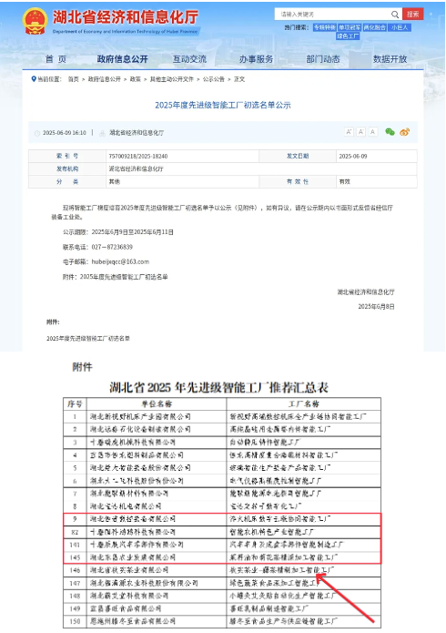Viewport: 446px width, 633px height.
Task: Click the publicity period 2025年6月9日至2025年6月11日
Action: tap(133, 232)
